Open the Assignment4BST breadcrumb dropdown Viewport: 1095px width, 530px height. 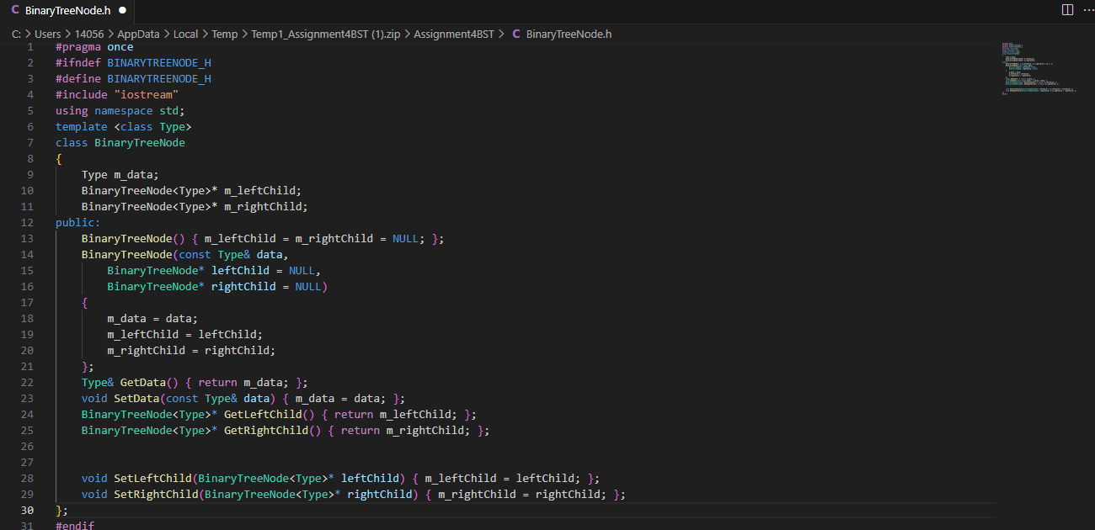point(455,34)
